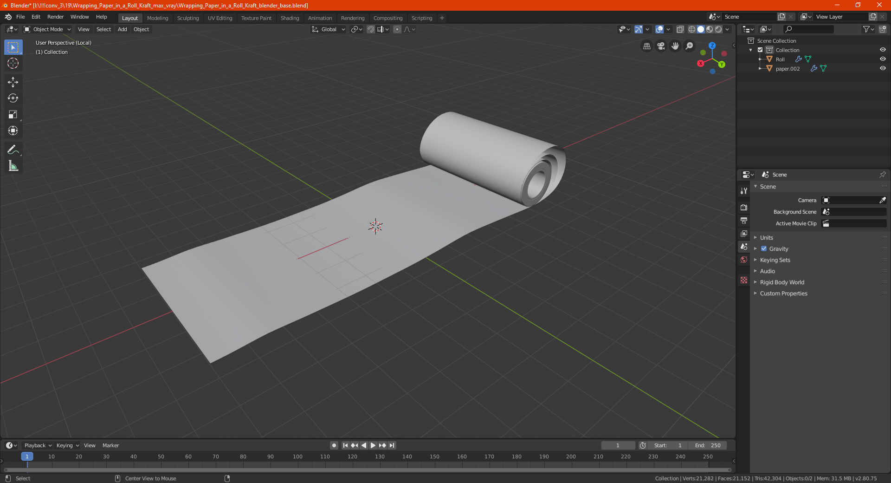The height and width of the screenshot is (483, 891).
Task: Open the viewport Add menu
Action: 122,29
